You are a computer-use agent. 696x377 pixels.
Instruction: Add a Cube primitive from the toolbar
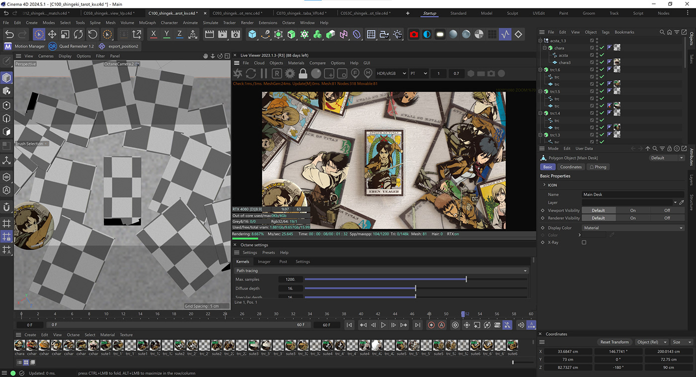click(x=253, y=34)
